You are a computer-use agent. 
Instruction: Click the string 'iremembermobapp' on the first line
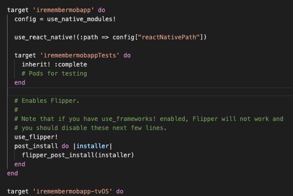[x=63, y=10]
